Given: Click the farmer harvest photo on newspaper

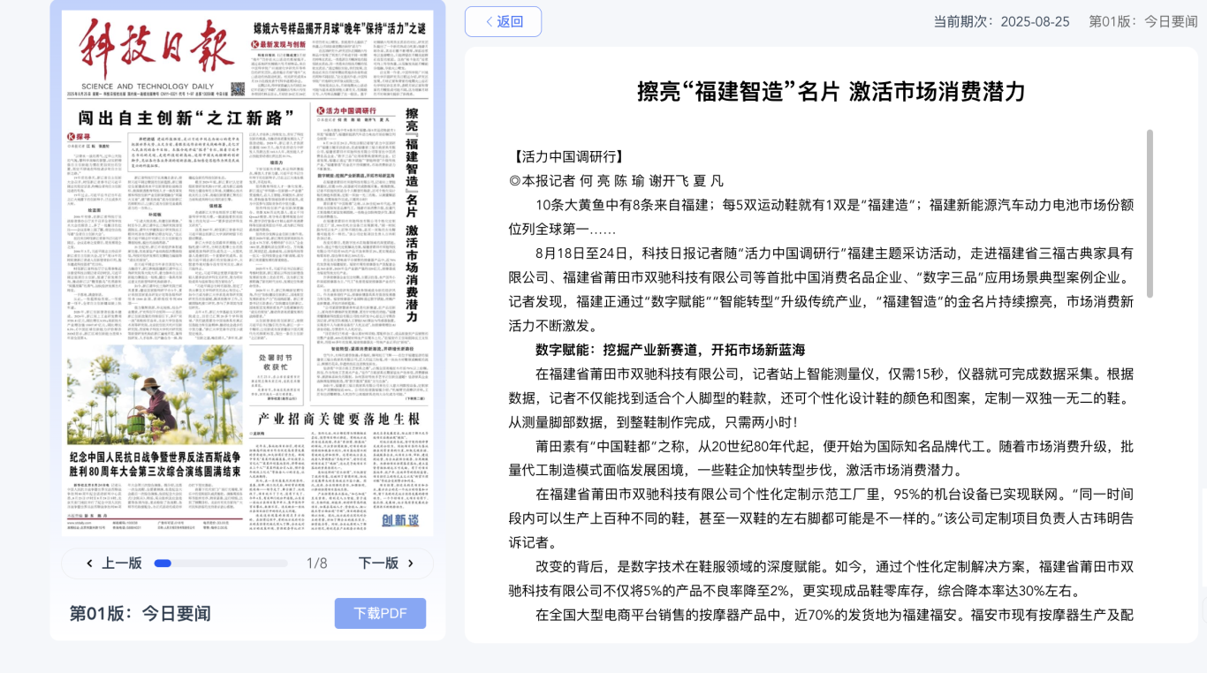Looking at the screenshot, I should (155, 395).
